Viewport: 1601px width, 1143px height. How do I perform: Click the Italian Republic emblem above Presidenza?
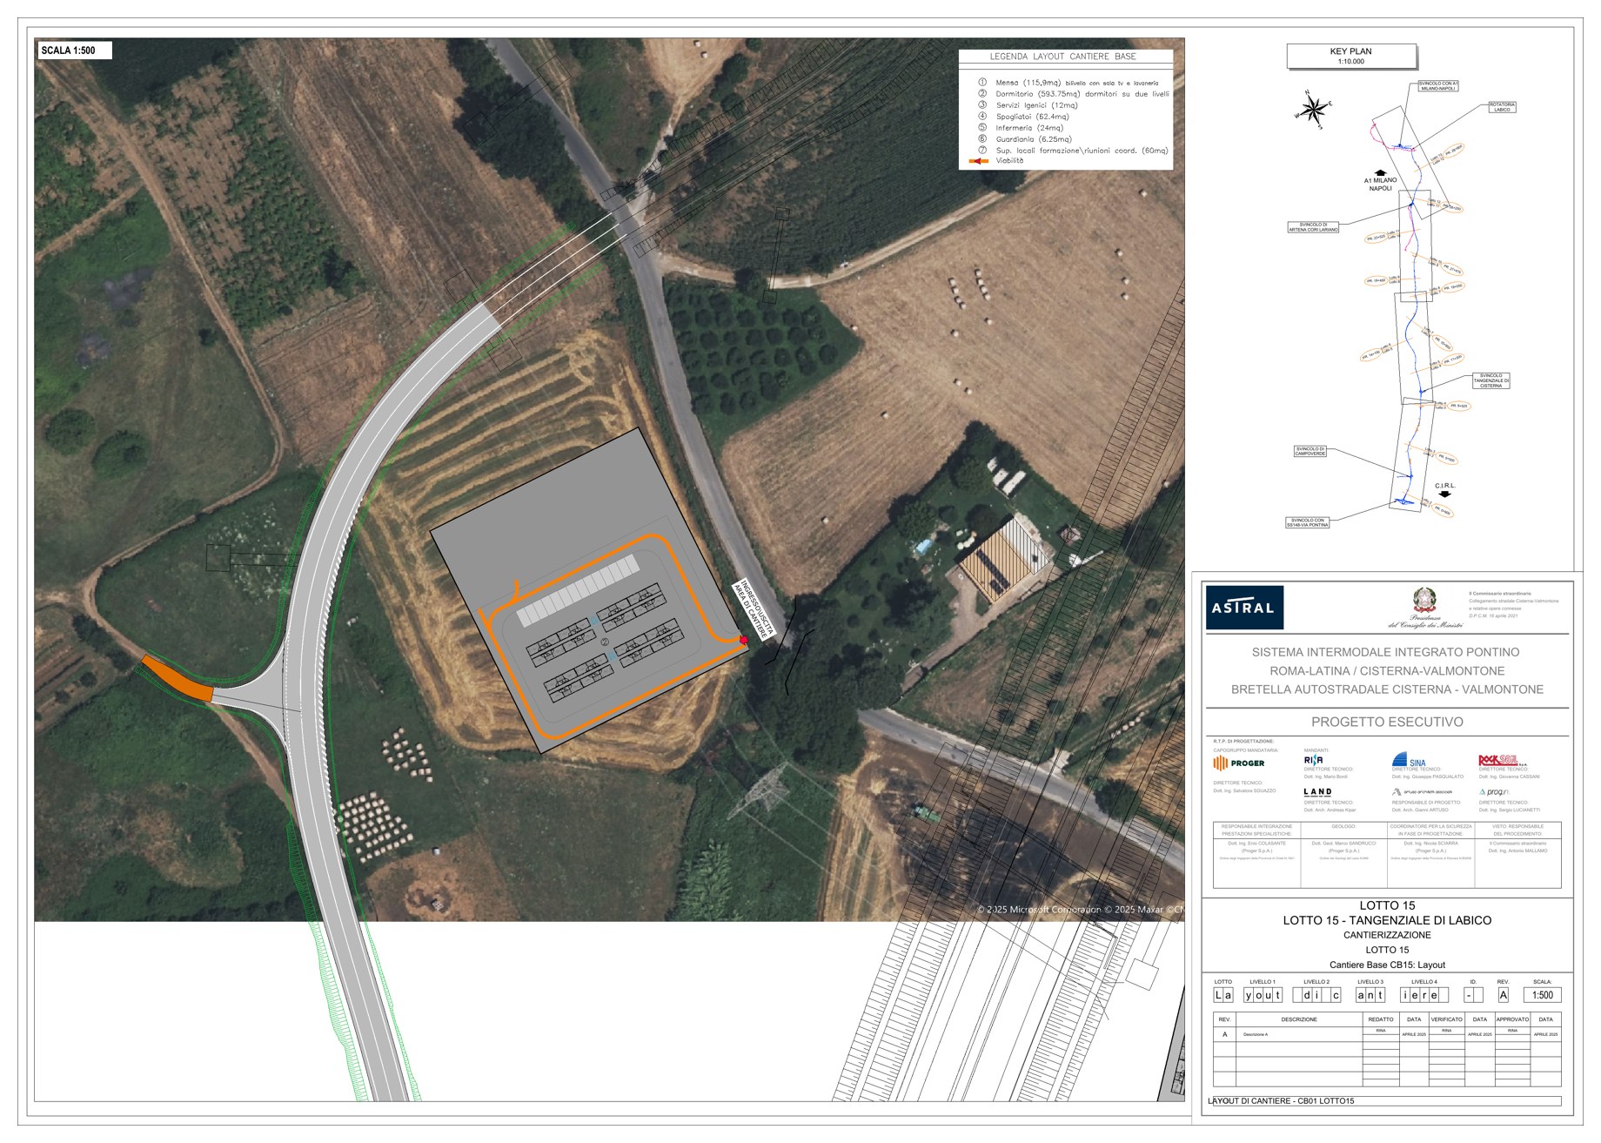(1424, 600)
